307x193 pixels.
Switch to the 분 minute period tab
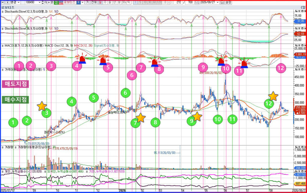[119, 2]
